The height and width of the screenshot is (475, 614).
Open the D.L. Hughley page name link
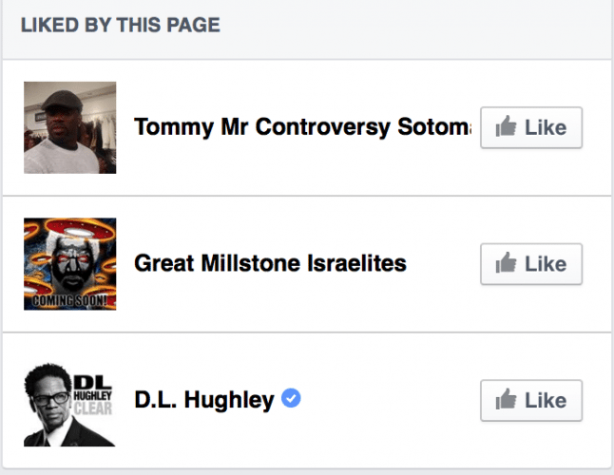204,400
